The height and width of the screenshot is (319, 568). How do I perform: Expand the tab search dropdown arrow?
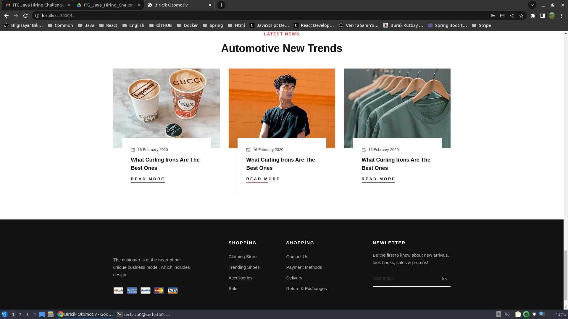pos(532,5)
